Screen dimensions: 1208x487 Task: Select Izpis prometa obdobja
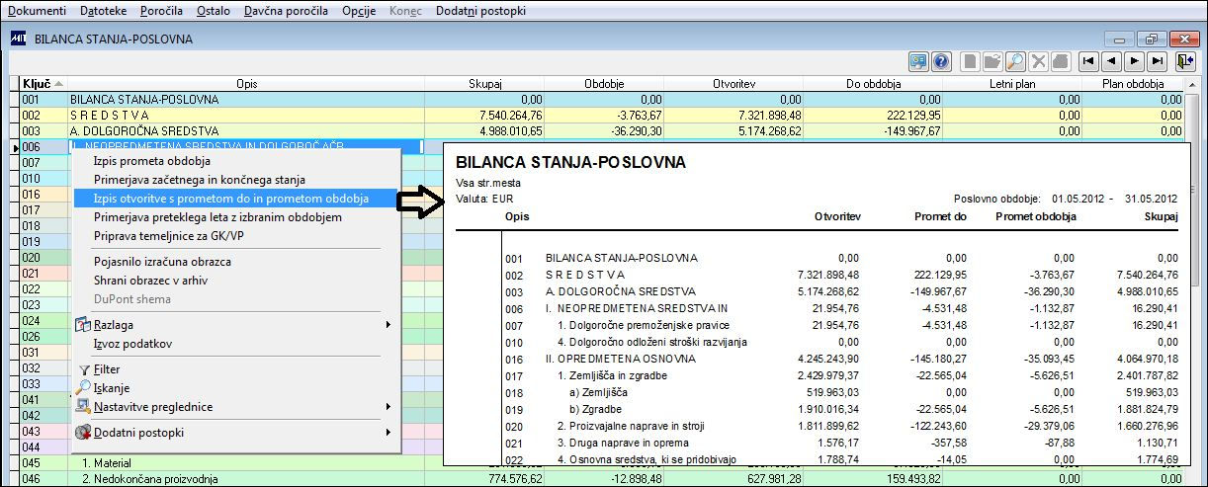click(151, 161)
